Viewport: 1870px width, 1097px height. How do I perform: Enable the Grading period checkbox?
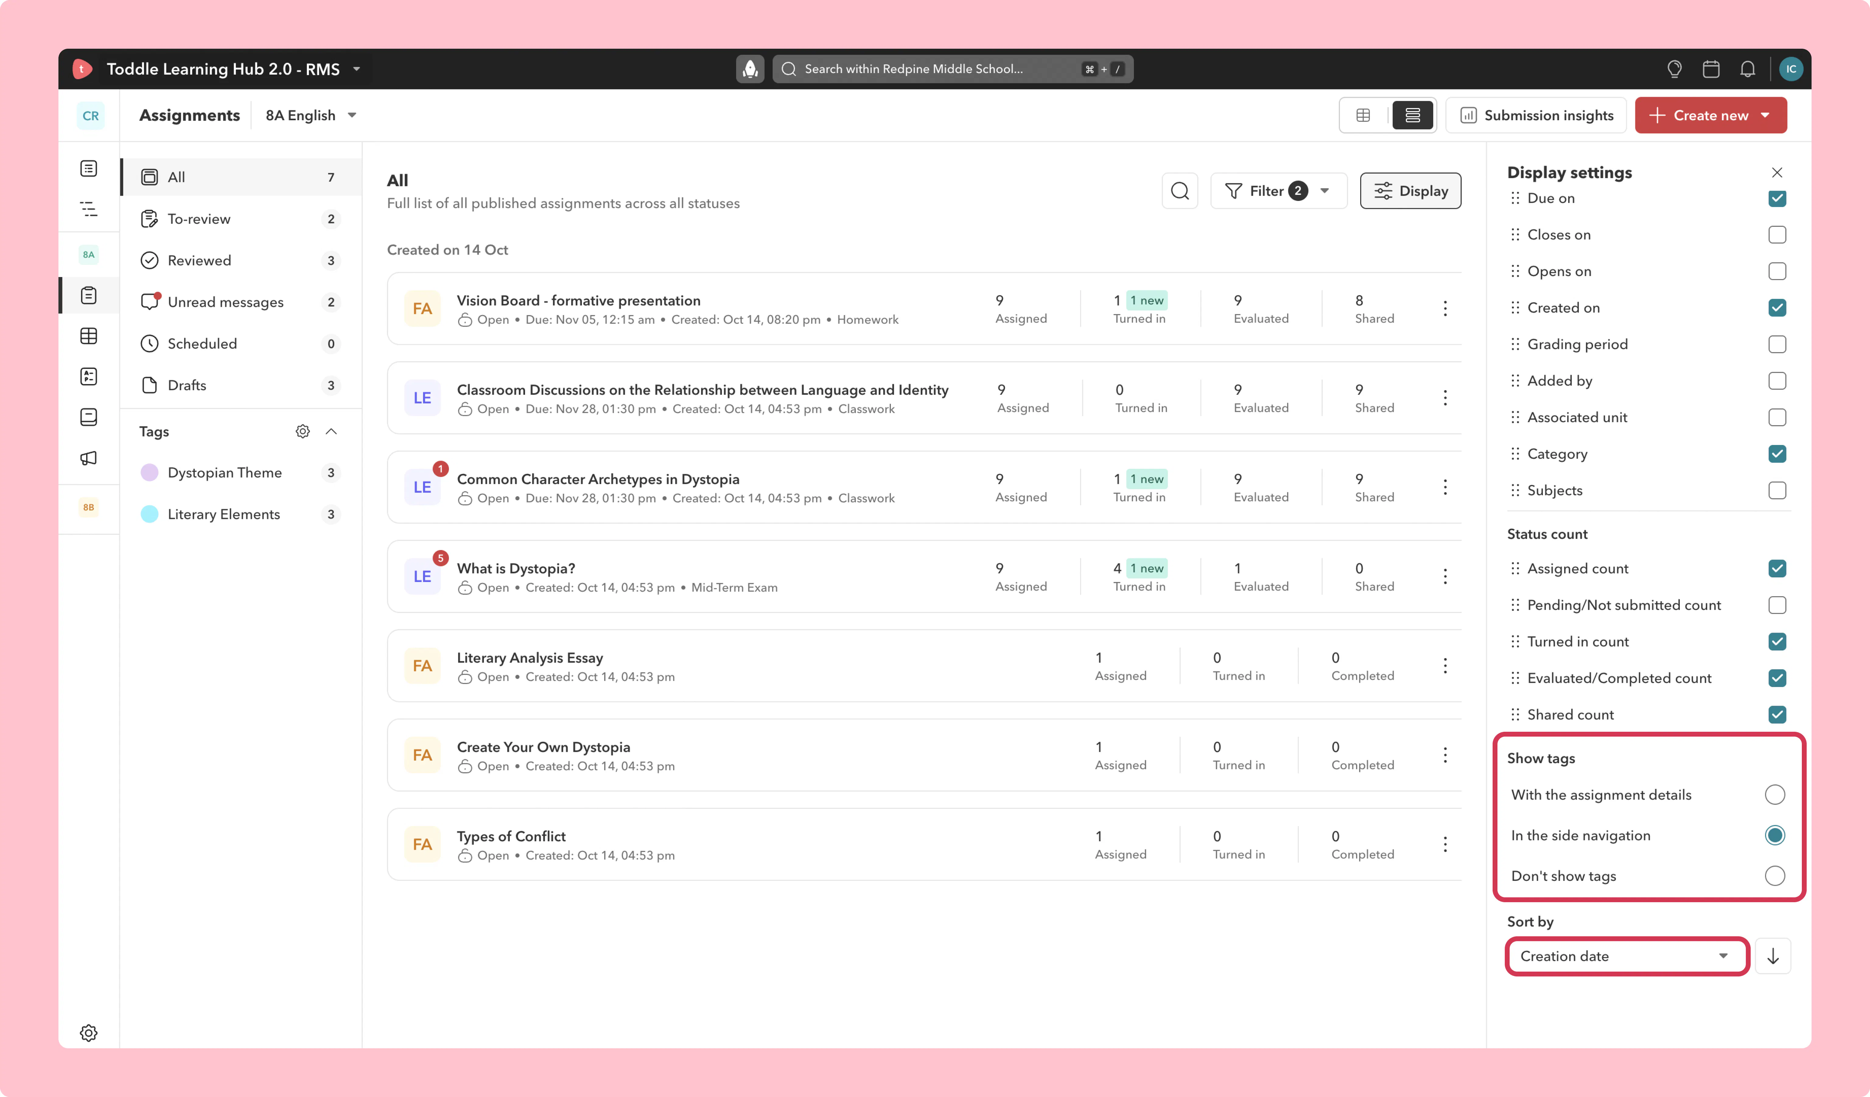pos(1777,344)
